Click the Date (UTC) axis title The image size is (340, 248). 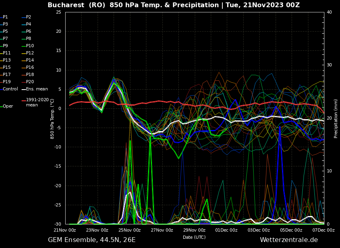[x=194, y=238]
